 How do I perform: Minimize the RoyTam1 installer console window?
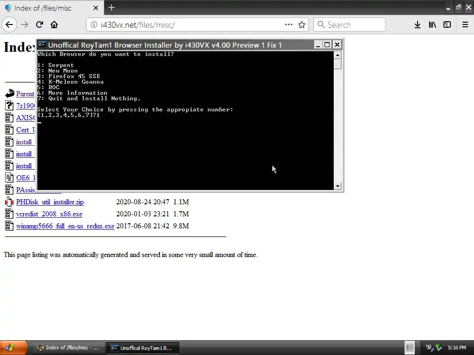(318, 45)
